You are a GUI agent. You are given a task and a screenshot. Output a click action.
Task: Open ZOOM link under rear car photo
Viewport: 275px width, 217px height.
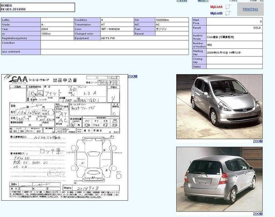pyautogui.click(x=258, y=214)
